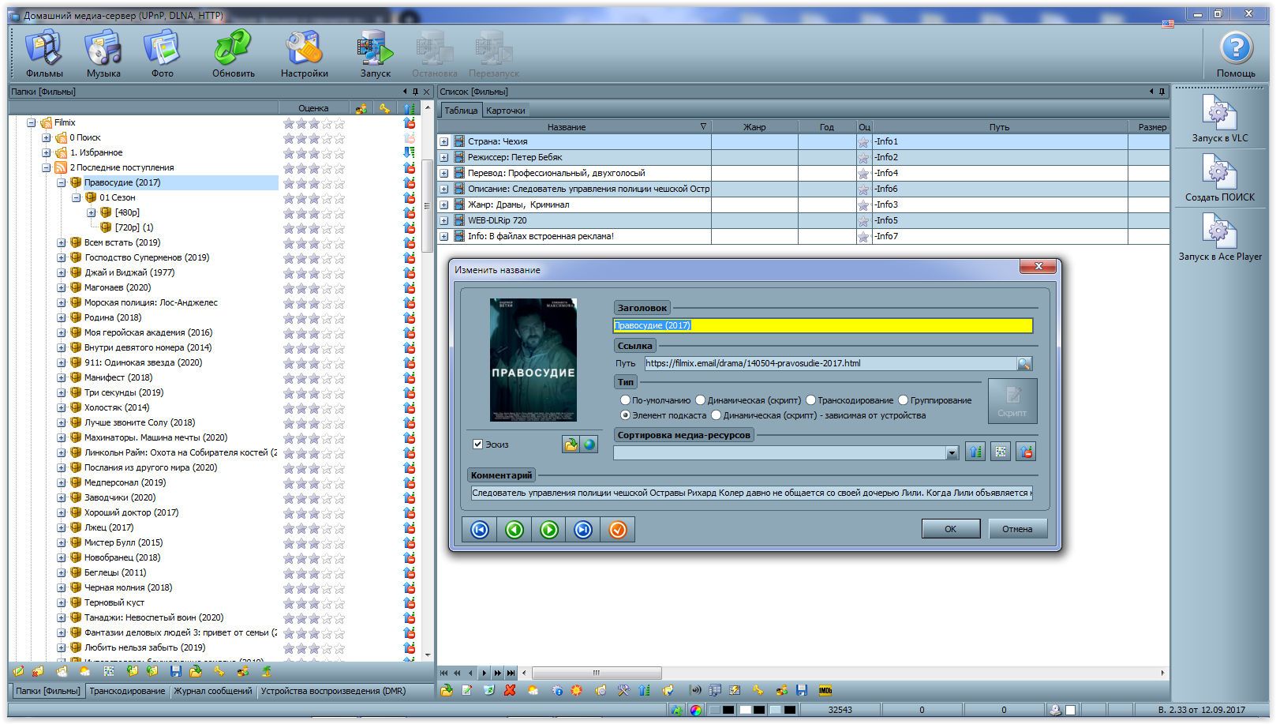The height and width of the screenshot is (724, 1276).
Task: Expand the Манифест (2018) folder
Action: [x=62, y=377]
